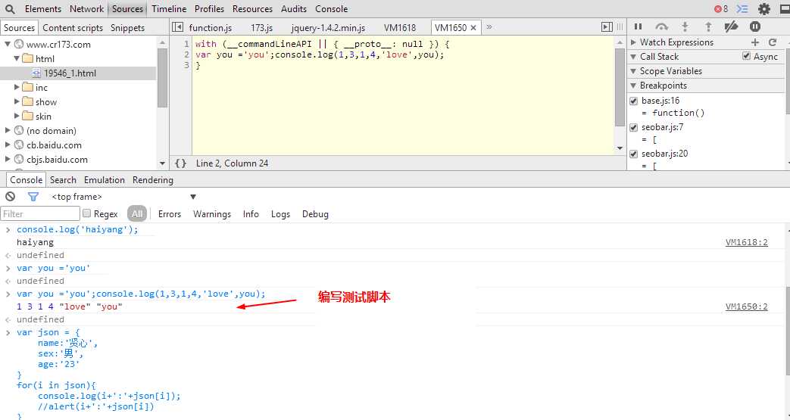Viewport: 790px width, 420px height.
Task: Click the magnifier inspect element icon
Action: (x=10, y=8)
